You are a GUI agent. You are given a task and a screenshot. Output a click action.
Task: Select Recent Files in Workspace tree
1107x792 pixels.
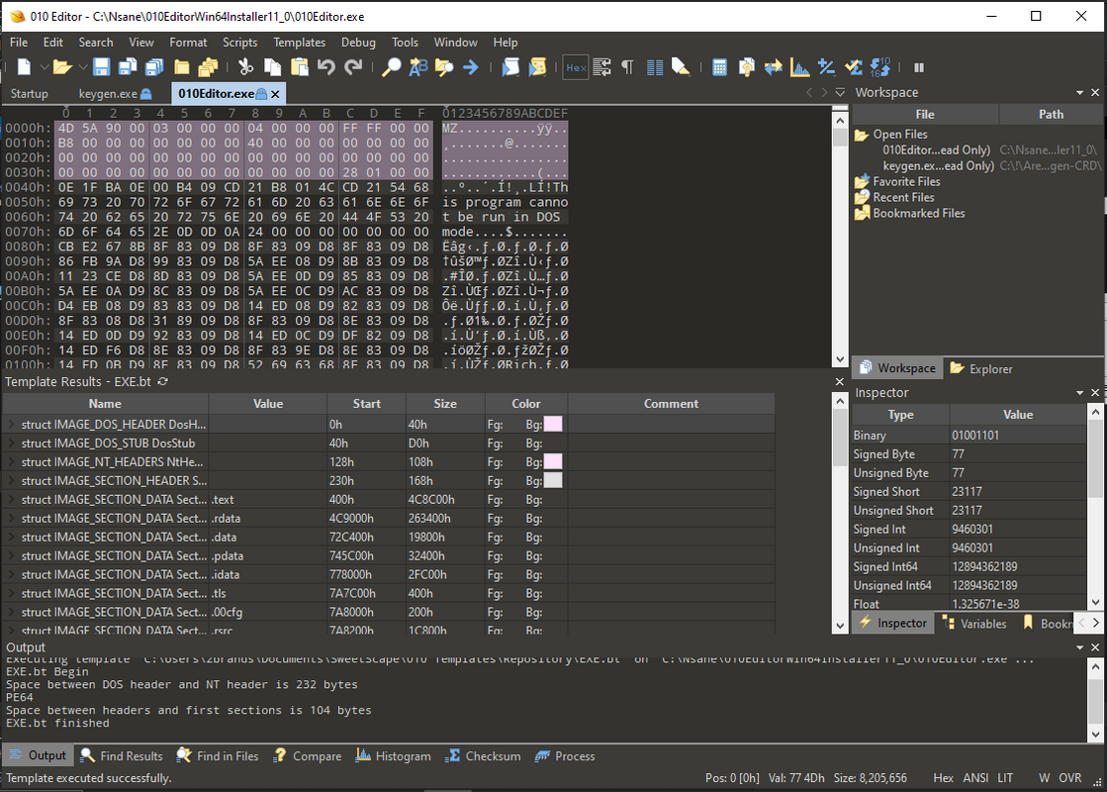903,197
